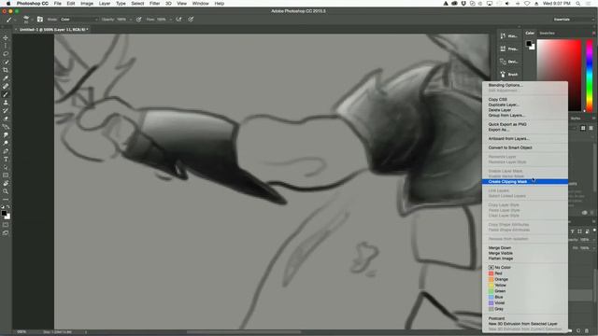Viewport: 598px width, 336px height.
Task: Open the Layers panel Opacity dropdown
Action: 593,240
